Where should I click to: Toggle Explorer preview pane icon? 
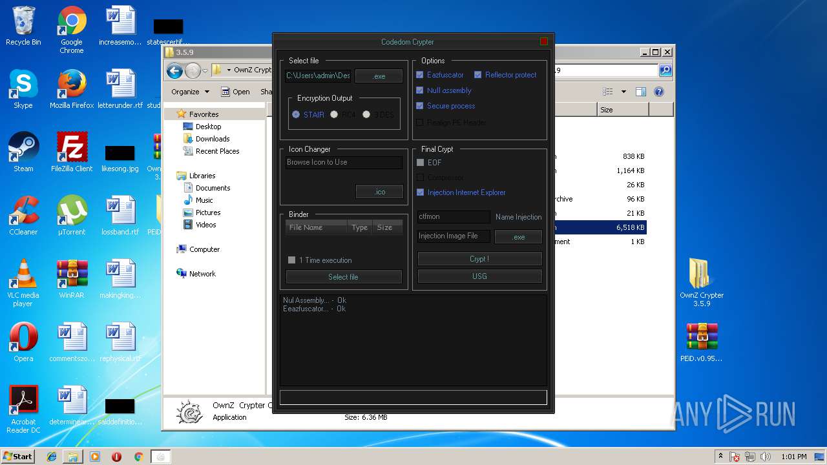point(641,92)
